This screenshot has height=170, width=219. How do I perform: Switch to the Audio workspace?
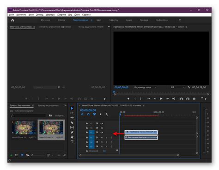[x=129, y=20]
